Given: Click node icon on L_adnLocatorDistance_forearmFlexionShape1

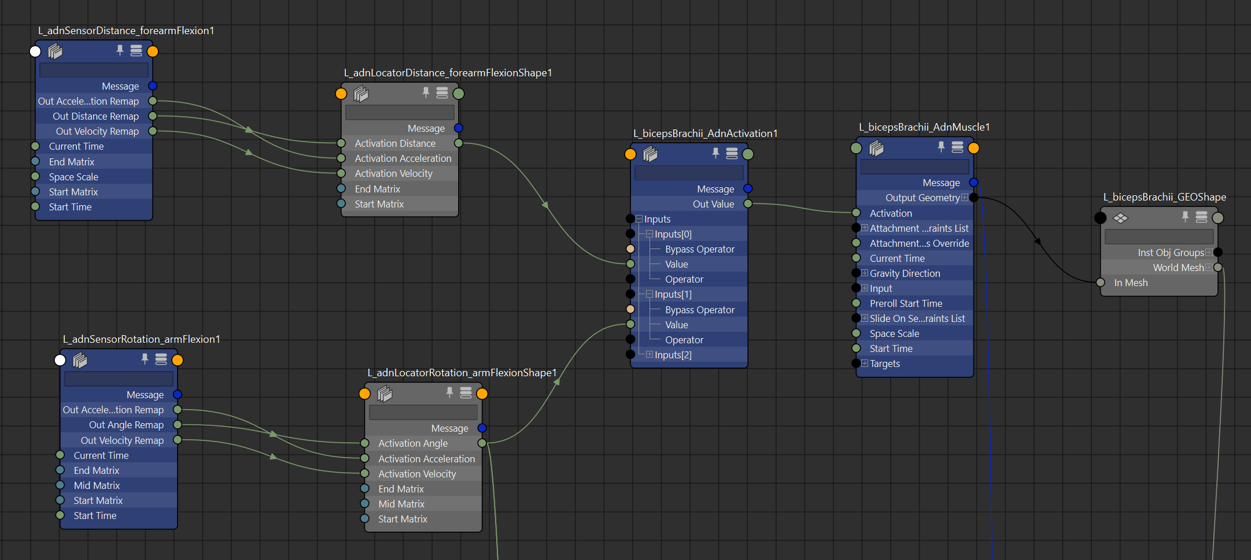Looking at the screenshot, I should (361, 94).
